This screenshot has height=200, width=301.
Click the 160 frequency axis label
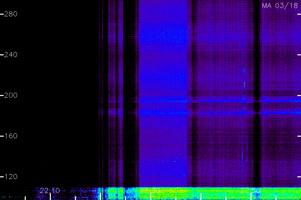[x=11, y=136]
